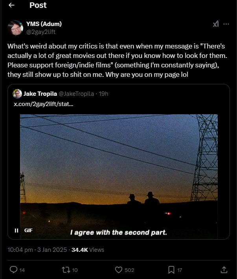Open the x.com/2gay2lift/stat... link

click(44, 104)
